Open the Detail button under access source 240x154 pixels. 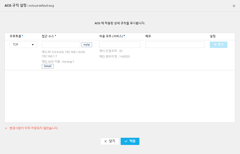click(x=48, y=66)
